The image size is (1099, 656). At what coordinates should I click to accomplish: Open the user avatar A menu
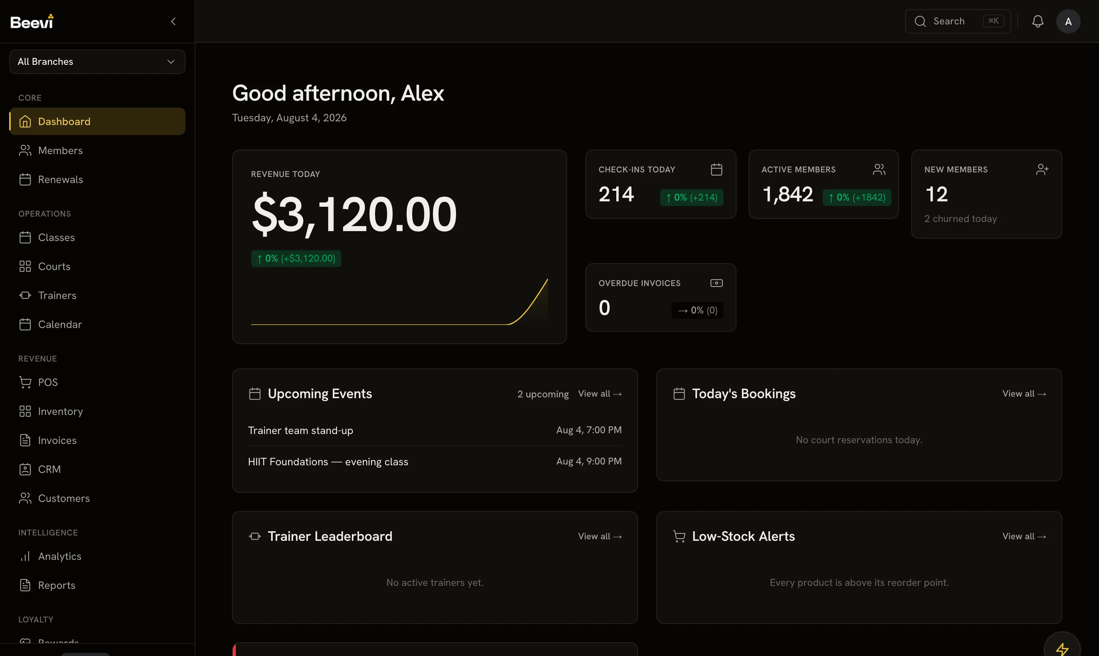1068,21
